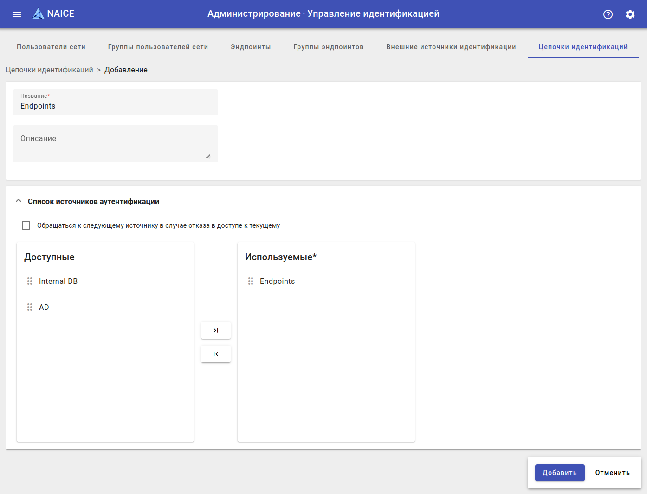647x494 pixels.
Task: Grab the drag handle for Internal DB
Action: tap(30, 281)
